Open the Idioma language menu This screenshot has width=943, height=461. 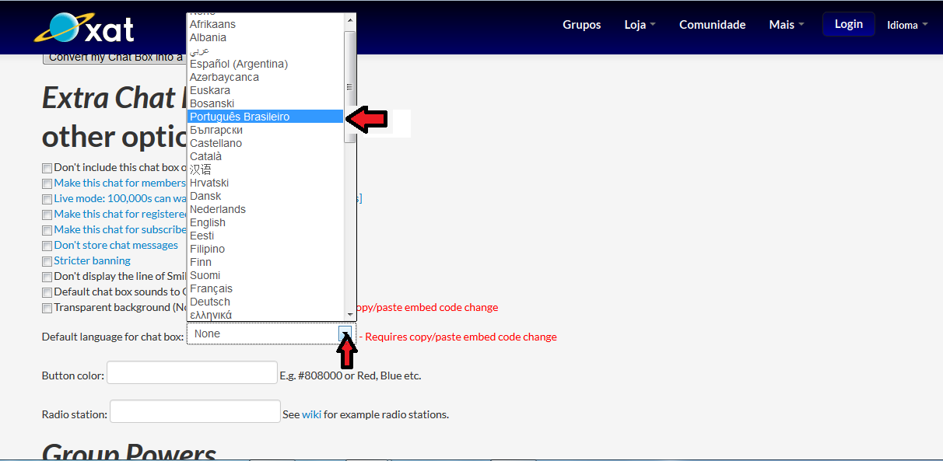point(907,25)
